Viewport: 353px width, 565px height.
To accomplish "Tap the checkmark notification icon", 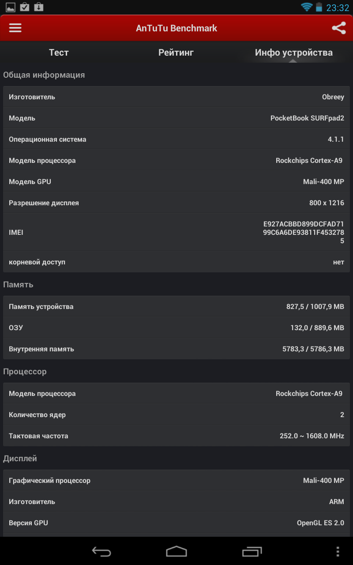I will 25,7.
